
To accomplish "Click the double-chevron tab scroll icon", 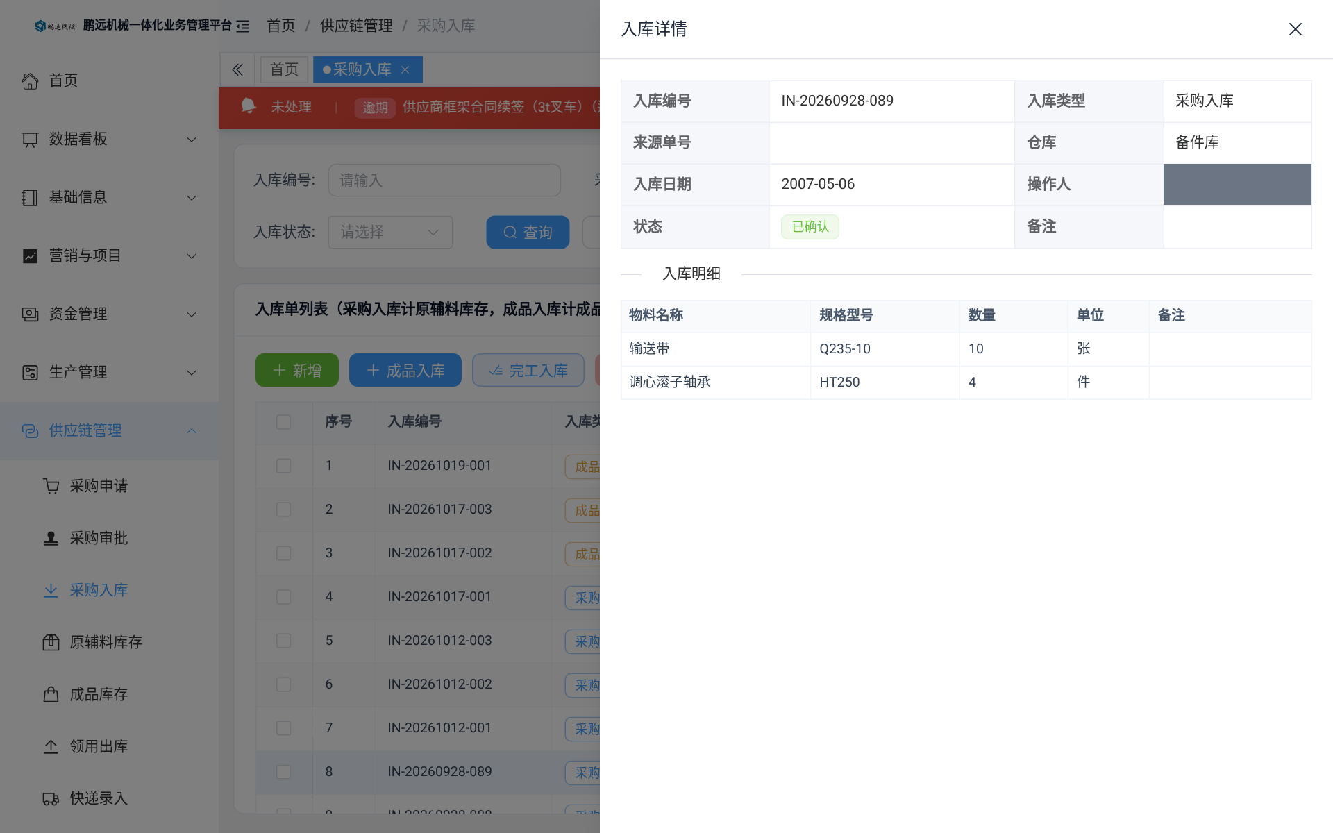I will [237, 69].
